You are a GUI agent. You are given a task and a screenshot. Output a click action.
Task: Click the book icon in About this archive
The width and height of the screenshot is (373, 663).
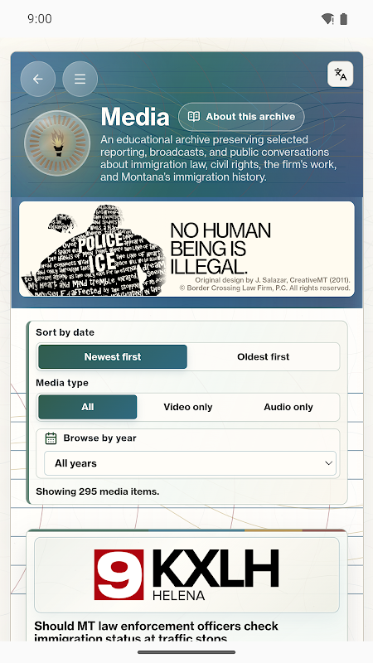pyautogui.click(x=194, y=117)
